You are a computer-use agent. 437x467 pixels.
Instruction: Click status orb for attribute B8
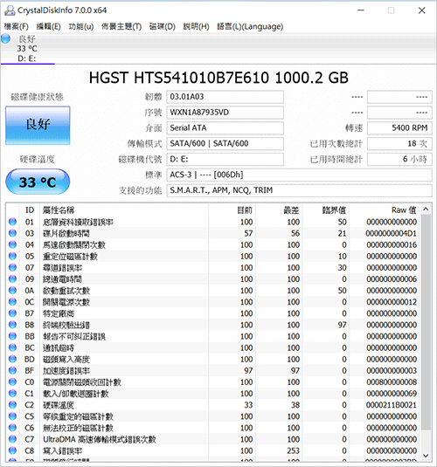pyautogui.click(x=12, y=325)
